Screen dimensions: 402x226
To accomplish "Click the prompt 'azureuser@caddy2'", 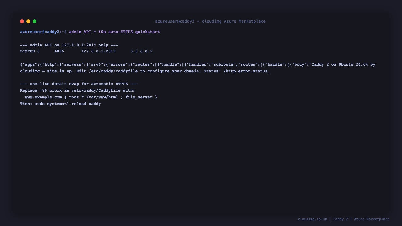I will click(40, 32).
